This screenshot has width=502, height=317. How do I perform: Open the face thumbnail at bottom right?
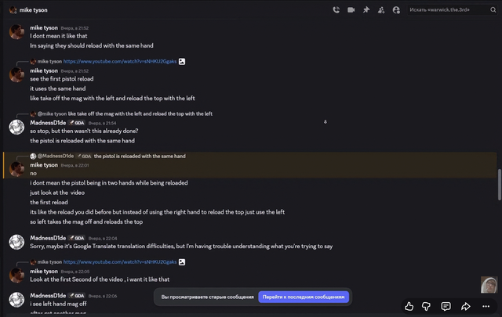pos(489,285)
